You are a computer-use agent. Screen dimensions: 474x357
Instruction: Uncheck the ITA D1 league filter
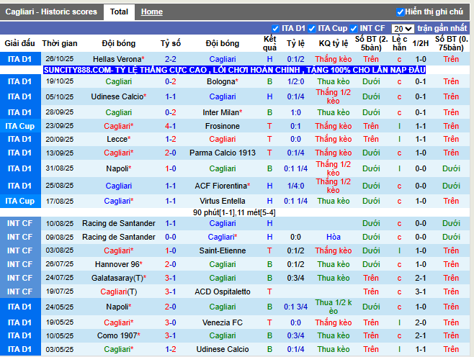276,29
